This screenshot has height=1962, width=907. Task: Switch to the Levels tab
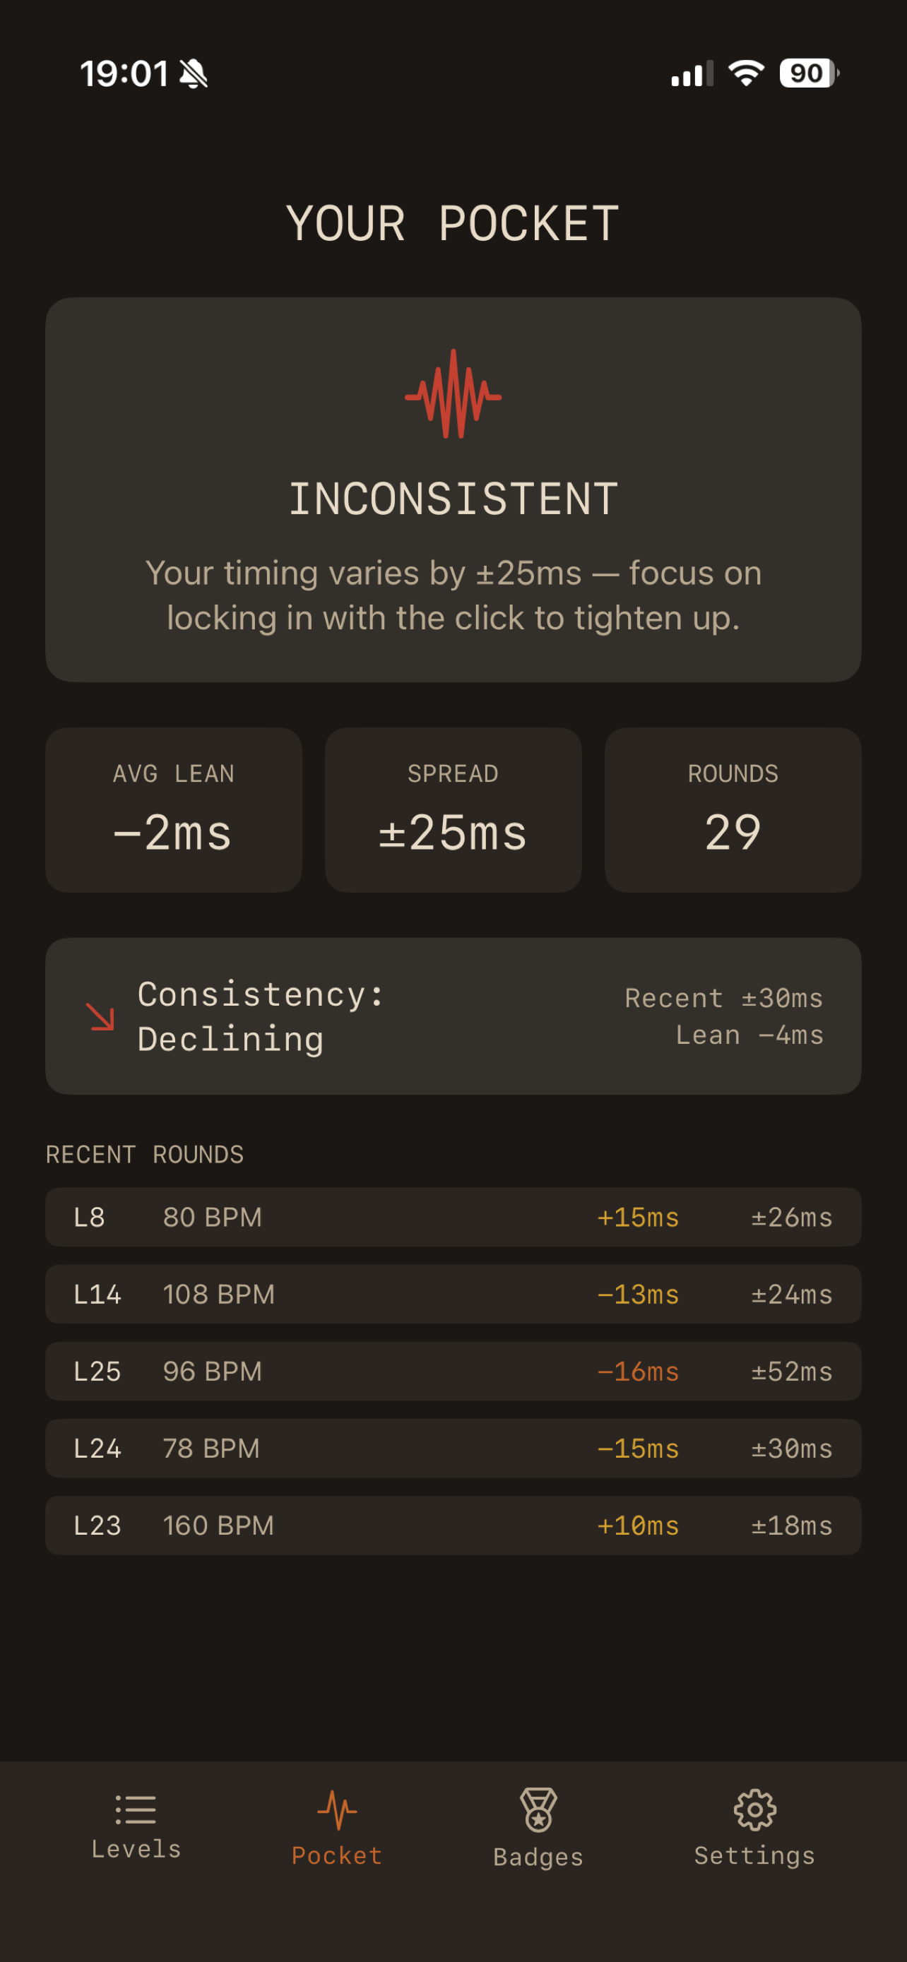point(136,1828)
